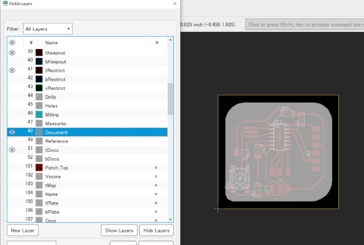Toggle visibility of tRestrict layer

12,70
